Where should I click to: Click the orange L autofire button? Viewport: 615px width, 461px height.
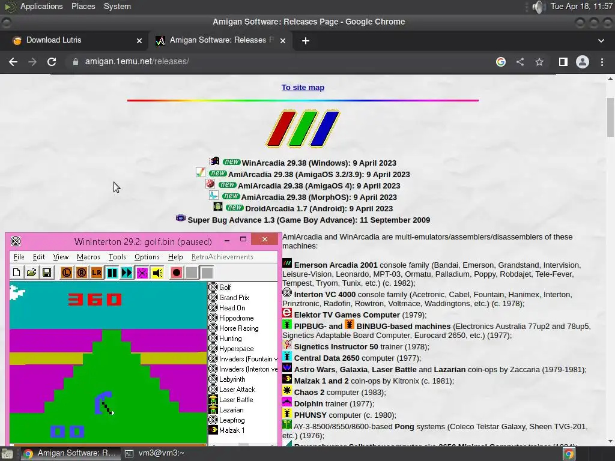pyautogui.click(x=66, y=273)
